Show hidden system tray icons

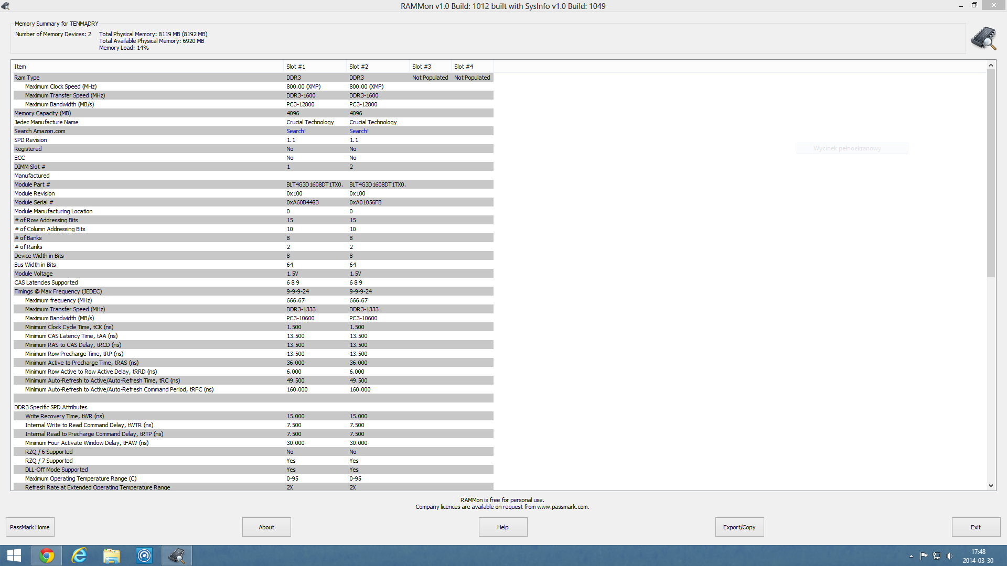tap(911, 556)
